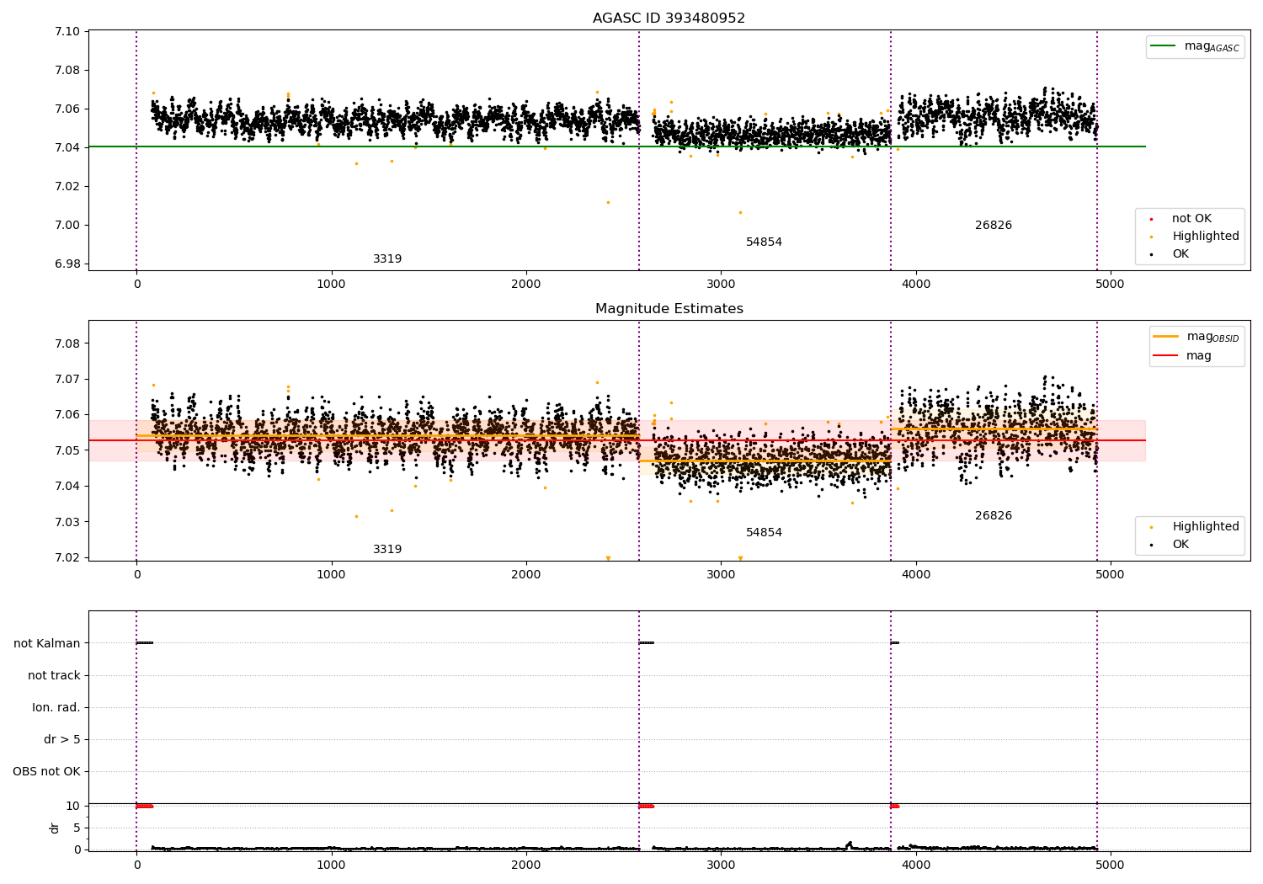Click the 'not OK' legend entry

(1191, 219)
